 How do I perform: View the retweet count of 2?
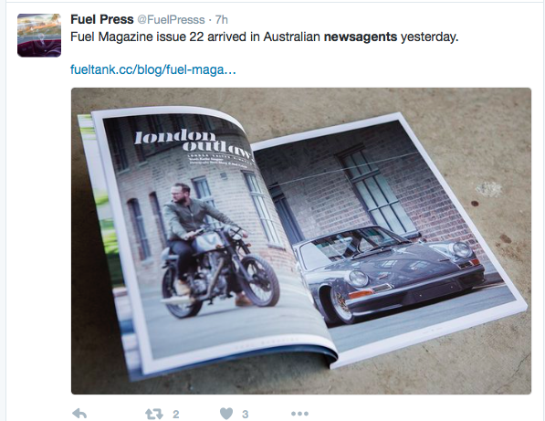176,414
